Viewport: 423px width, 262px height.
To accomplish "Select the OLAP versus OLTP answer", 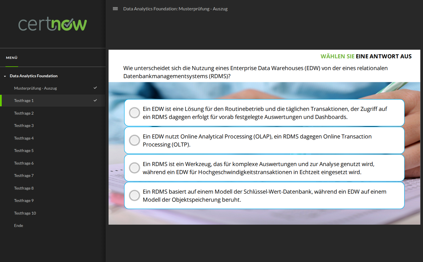I will 134,140.
